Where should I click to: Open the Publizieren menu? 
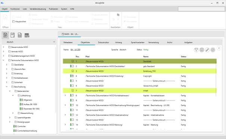pos(53,9)
